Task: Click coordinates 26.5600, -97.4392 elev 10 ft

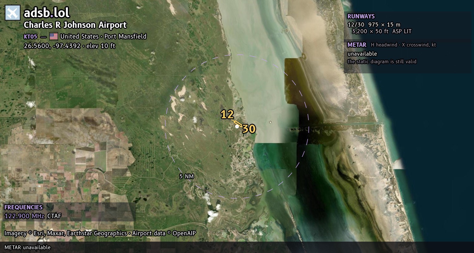Action: (x=70, y=46)
